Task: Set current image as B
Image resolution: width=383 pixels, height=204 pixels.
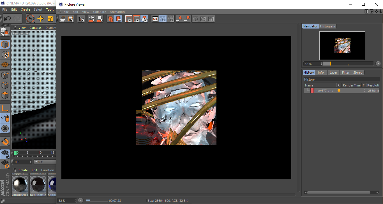Action: coord(187,19)
